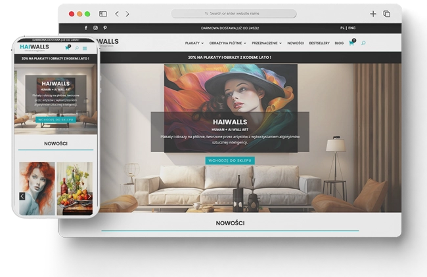The image size is (427, 277).
Task: Open the Facebook icon in top bar
Action: [86, 28]
